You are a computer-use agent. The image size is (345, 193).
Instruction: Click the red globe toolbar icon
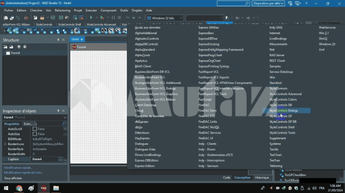pos(26,18)
